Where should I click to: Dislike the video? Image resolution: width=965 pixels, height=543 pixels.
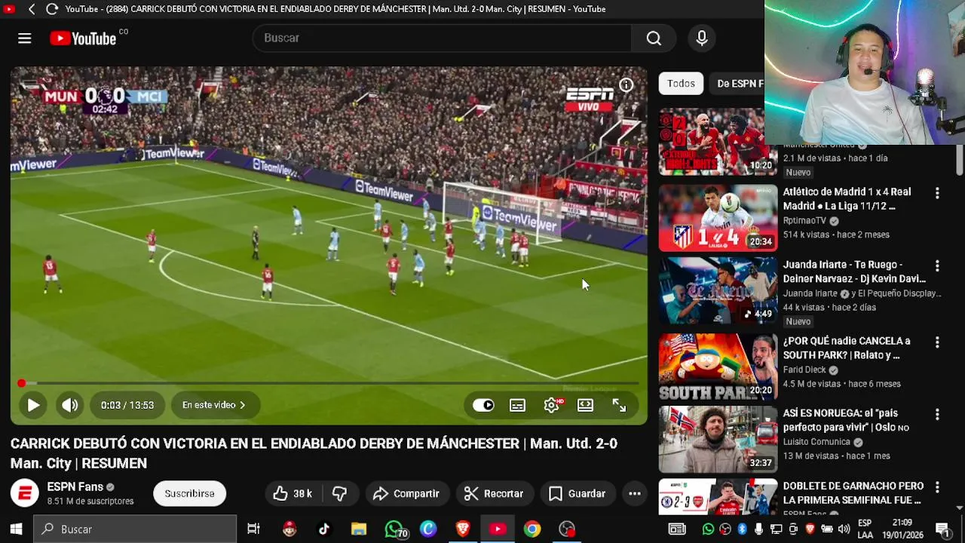coord(340,493)
